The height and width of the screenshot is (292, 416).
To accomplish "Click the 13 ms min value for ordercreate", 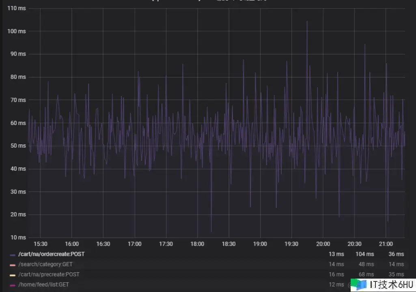I will [x=336, y=254].
